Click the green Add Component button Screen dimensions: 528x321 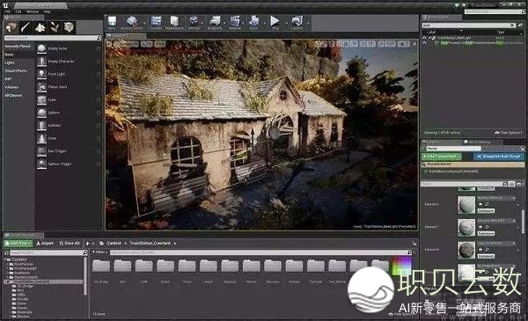tap(442, 157)
